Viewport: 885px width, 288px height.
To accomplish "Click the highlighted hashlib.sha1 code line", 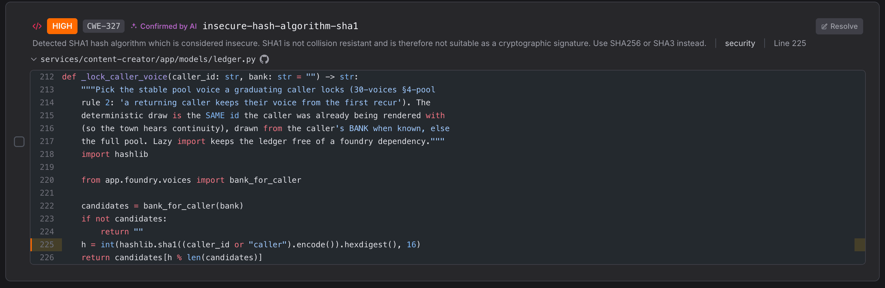I will (251, 245).
